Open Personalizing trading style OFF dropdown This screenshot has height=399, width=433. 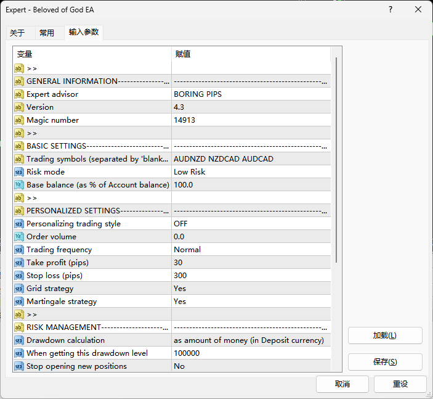click(251, 224)
